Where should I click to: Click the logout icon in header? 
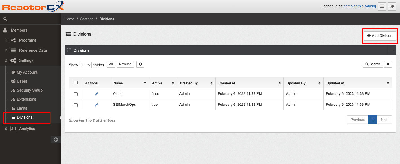tap(392, 6)
